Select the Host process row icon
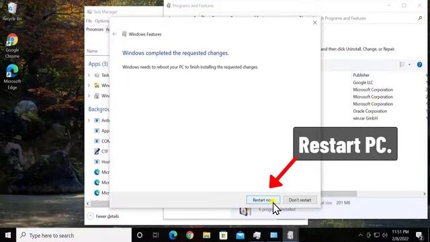Viewport: 430px width, 242px height. click(x=97, y=162)
